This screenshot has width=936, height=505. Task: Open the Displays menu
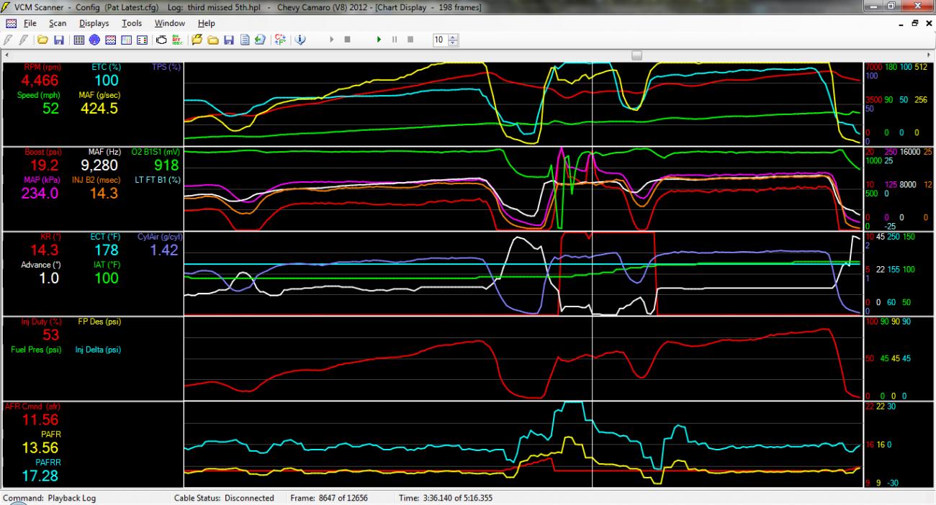[94, 23]
